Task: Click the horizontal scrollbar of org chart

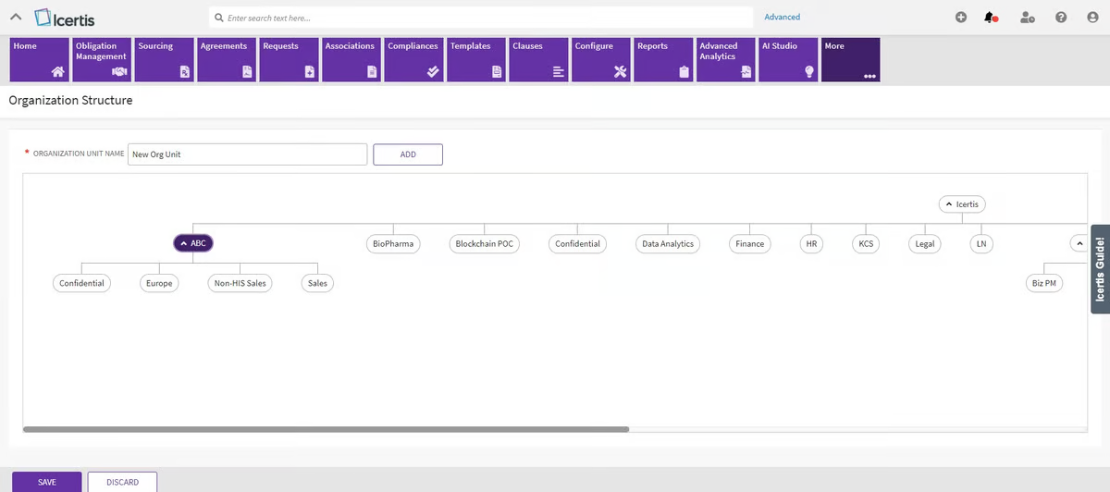Action: pos(326,429)
